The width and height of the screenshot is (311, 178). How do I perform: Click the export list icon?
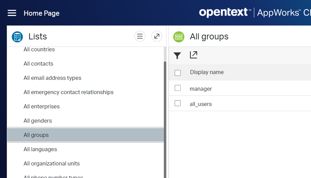pos(193,55)
